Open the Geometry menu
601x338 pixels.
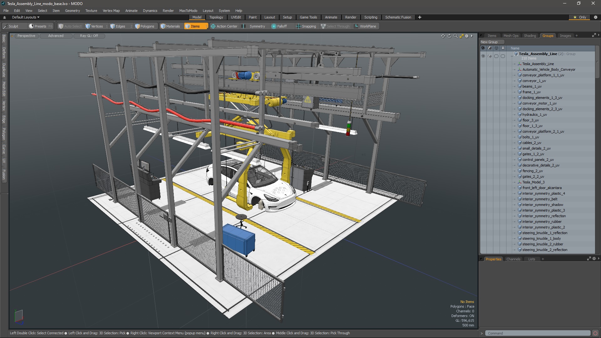(72, 11)
